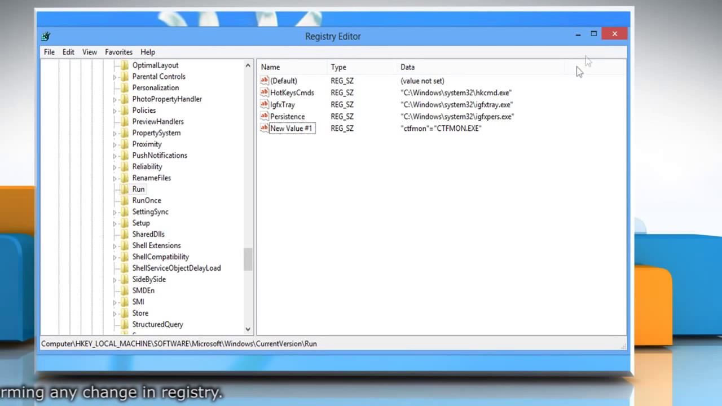The height and width of the screenshot is (406, 722).
Task: Click the PropertySystem folder icon
Action: click(125, 133)
